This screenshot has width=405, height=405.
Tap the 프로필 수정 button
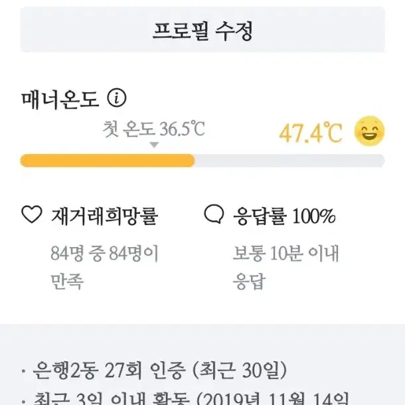pos(202,30)
